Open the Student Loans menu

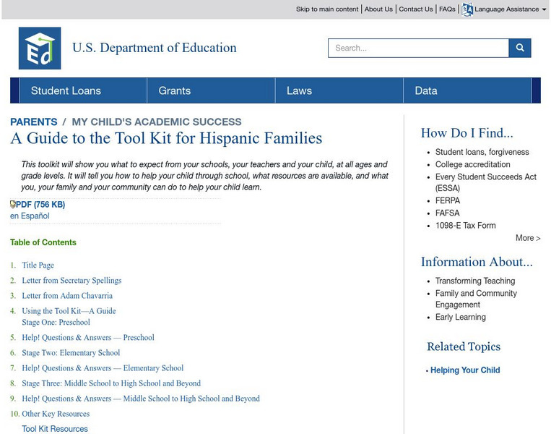(x=66, y=90)
